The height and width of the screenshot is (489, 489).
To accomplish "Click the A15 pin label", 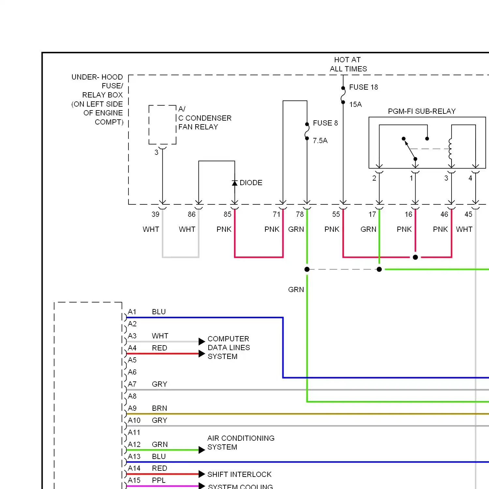I will [134, 480].
